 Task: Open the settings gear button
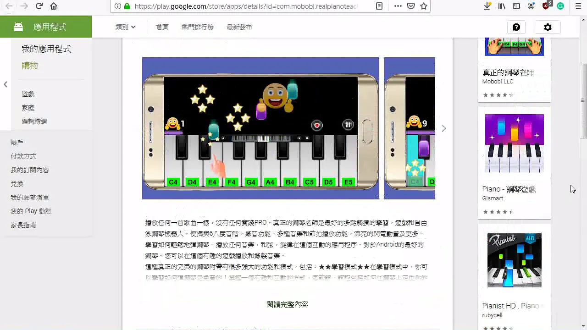(548, 27)
